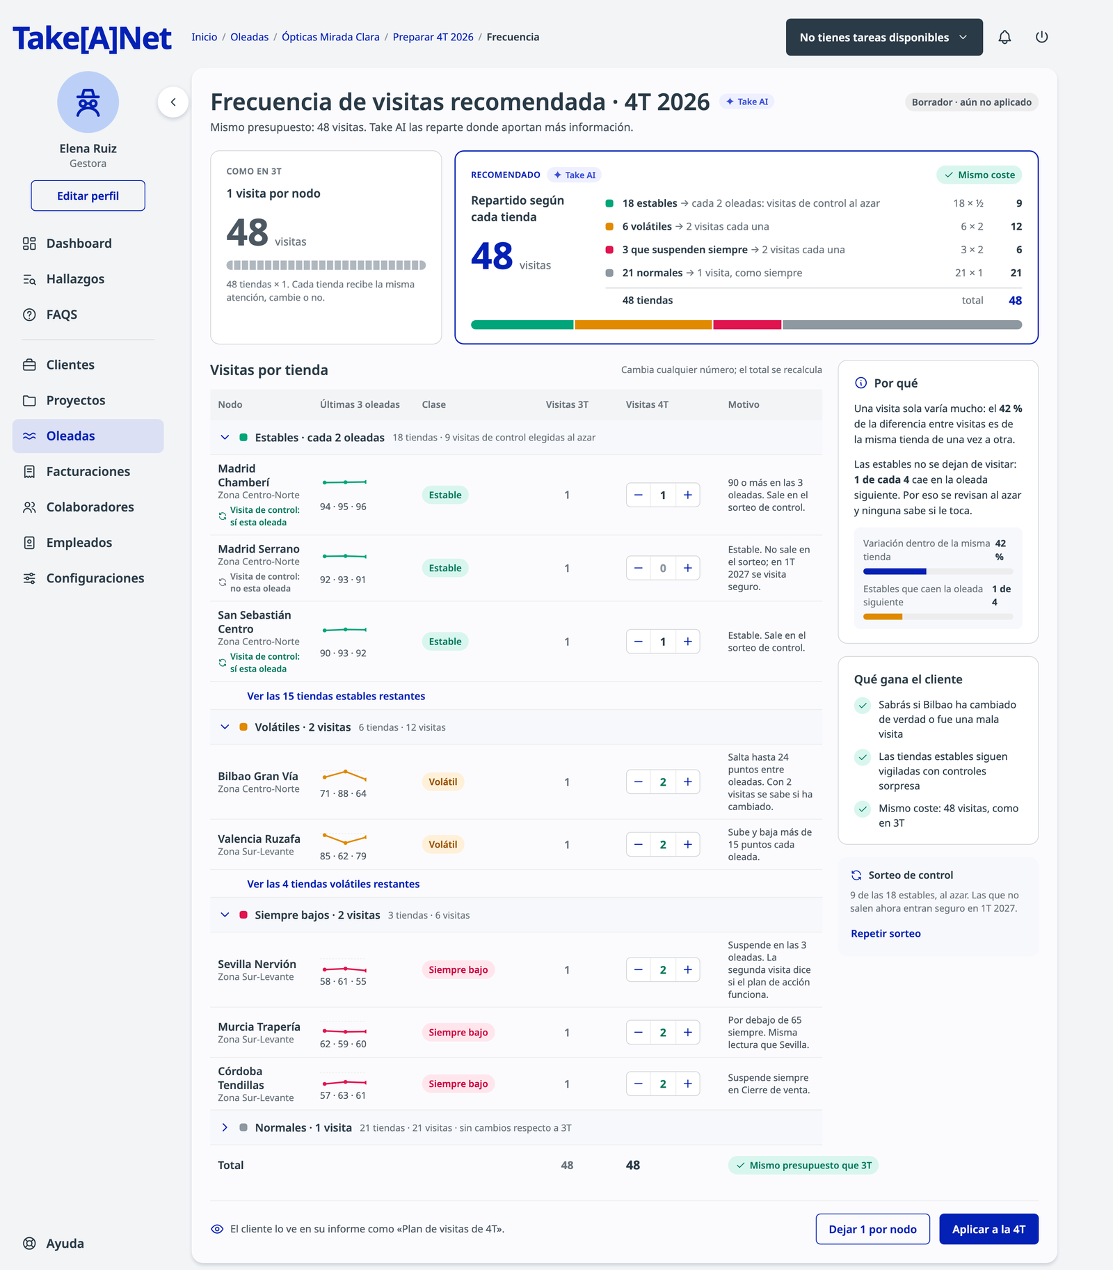Image resolution: width=1113 pixels, height=1270 pixels.
Task: Click the Proyectos folder icon
Action: 29,400
